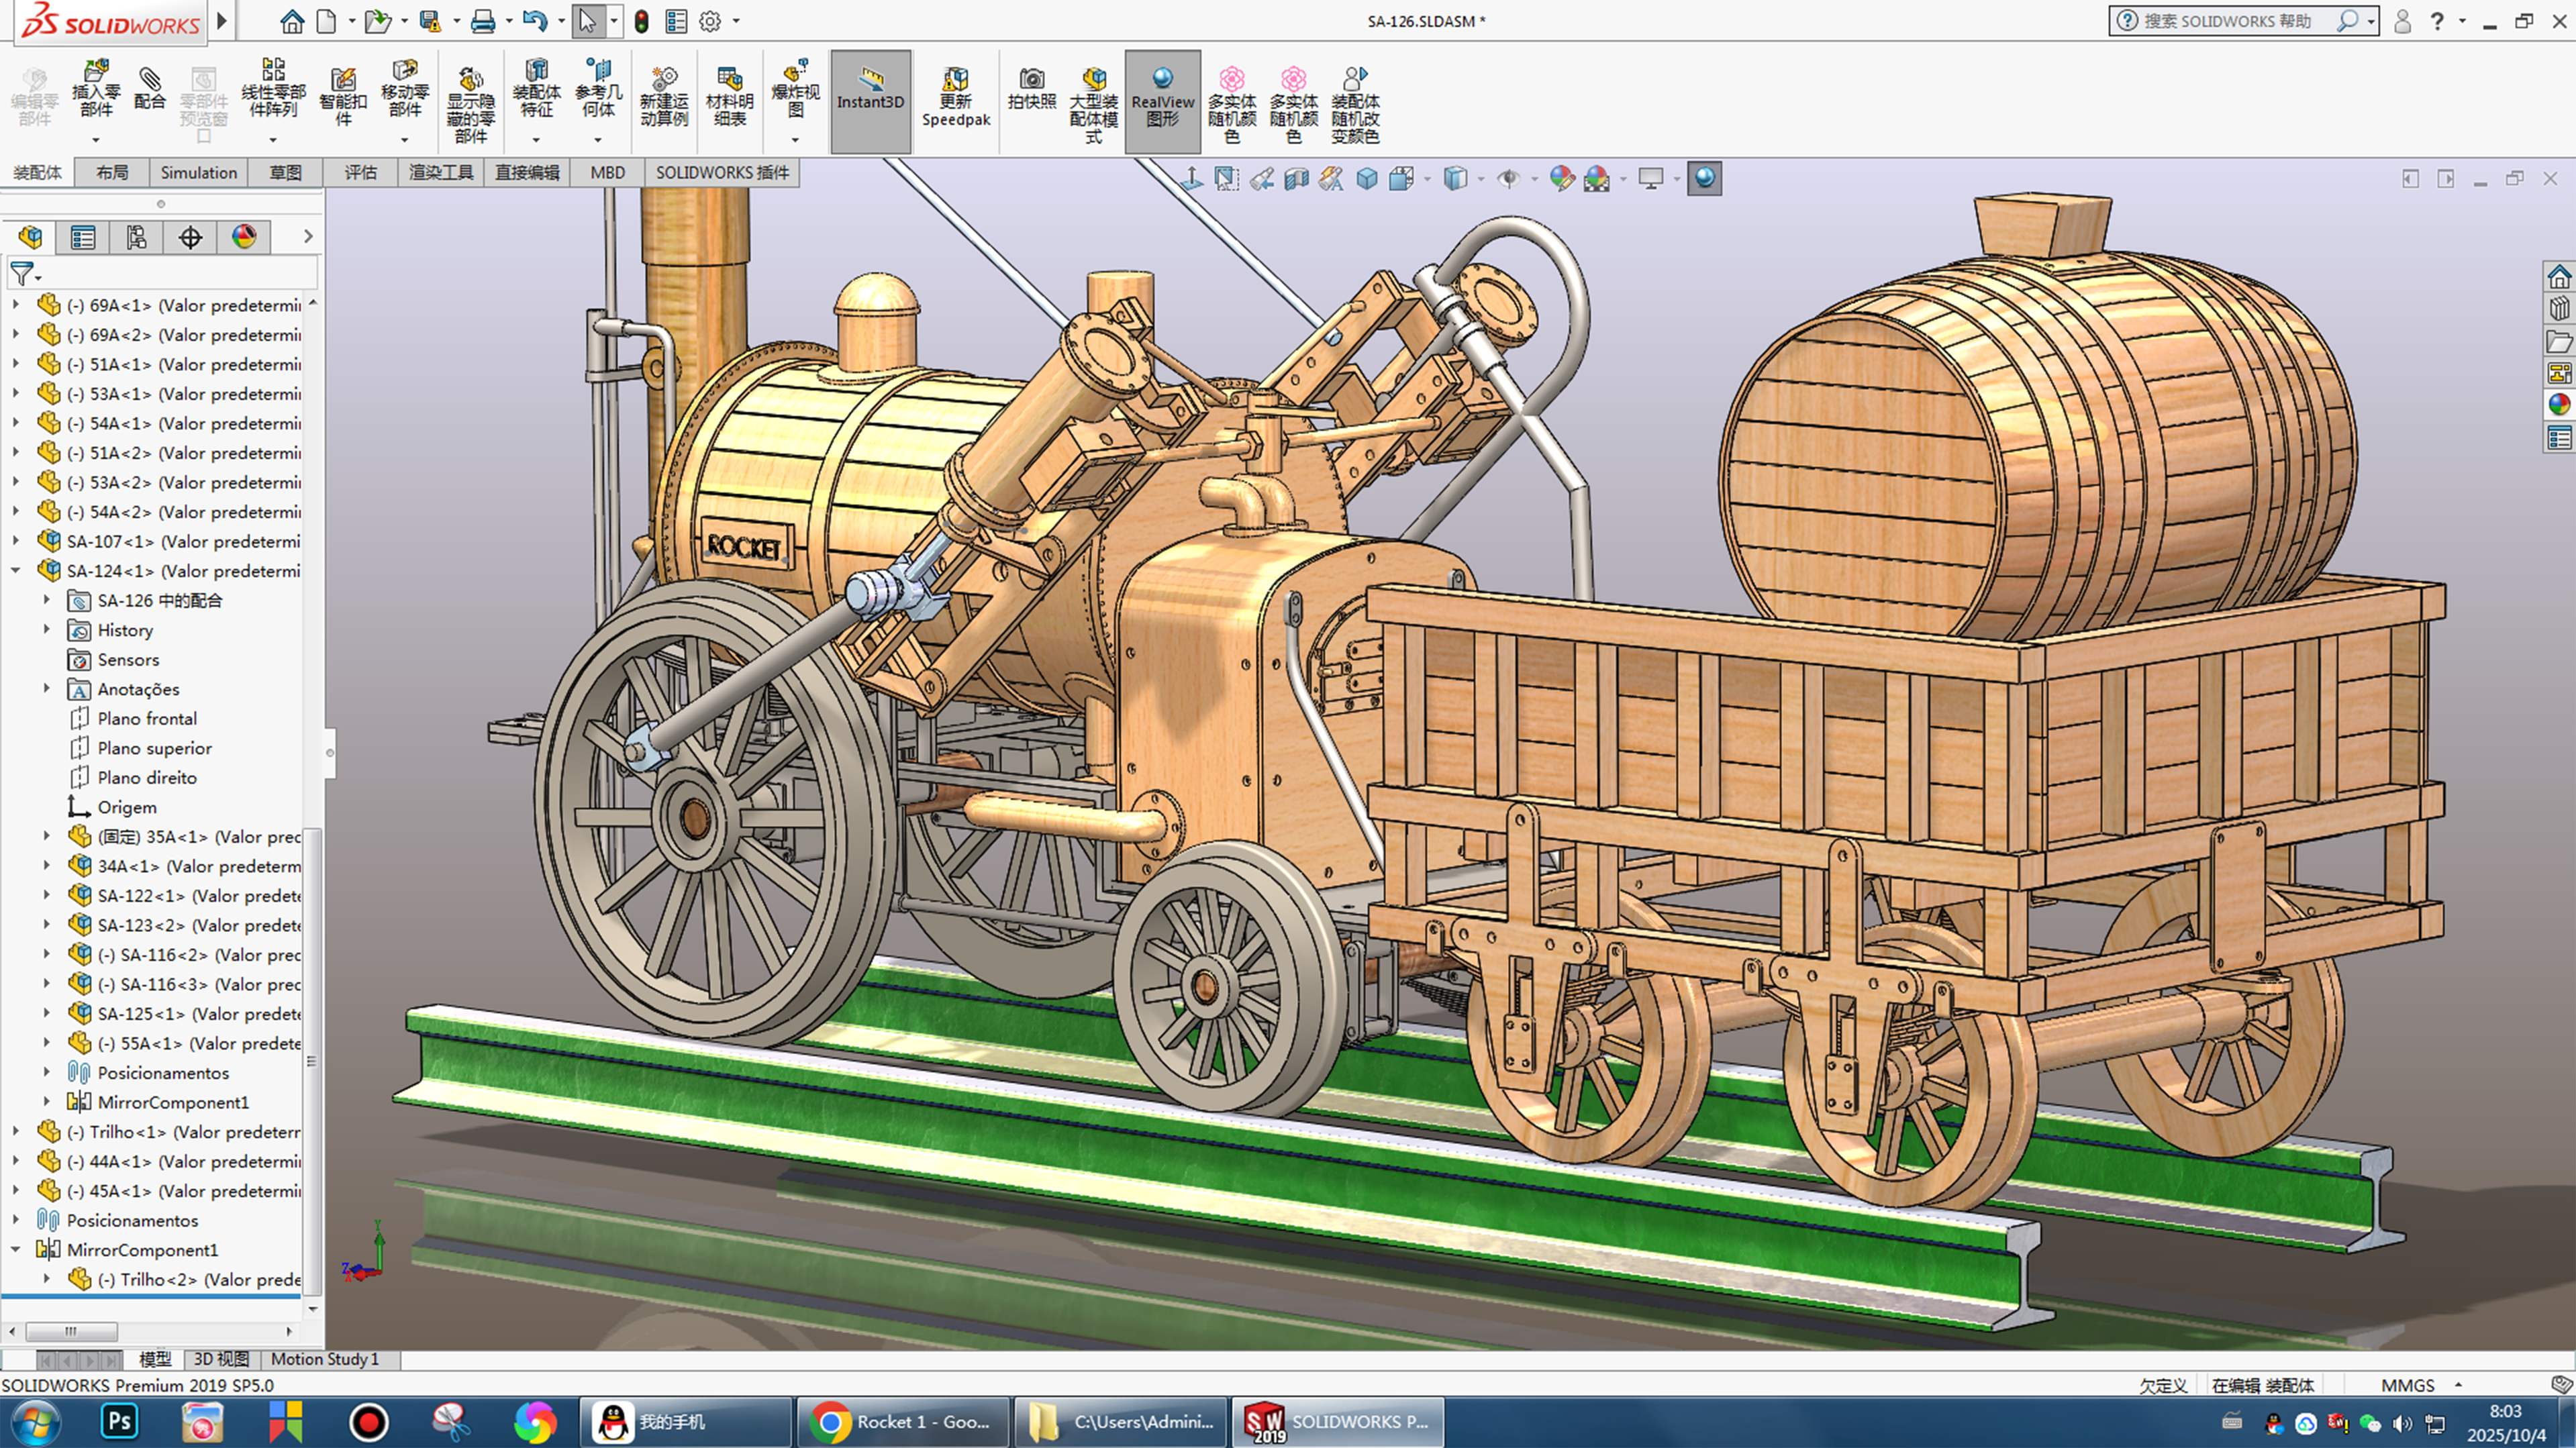The height and width of the screenshot is (1448, 2576).
Task: Open the Motion Study 1 tab
Action: coord(324,1359)
